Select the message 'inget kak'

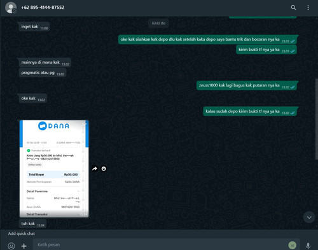coord(34,27)
